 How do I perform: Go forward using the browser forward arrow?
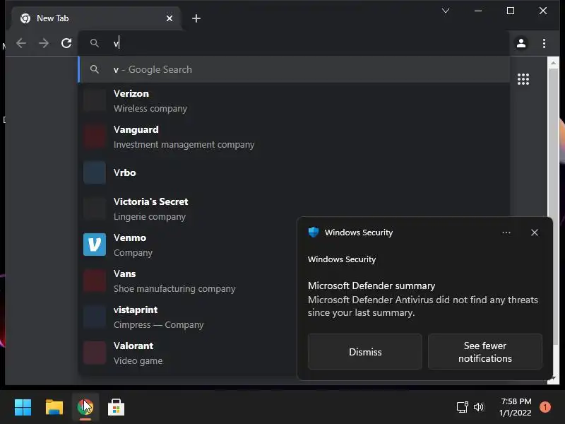(x=44, y=43)
